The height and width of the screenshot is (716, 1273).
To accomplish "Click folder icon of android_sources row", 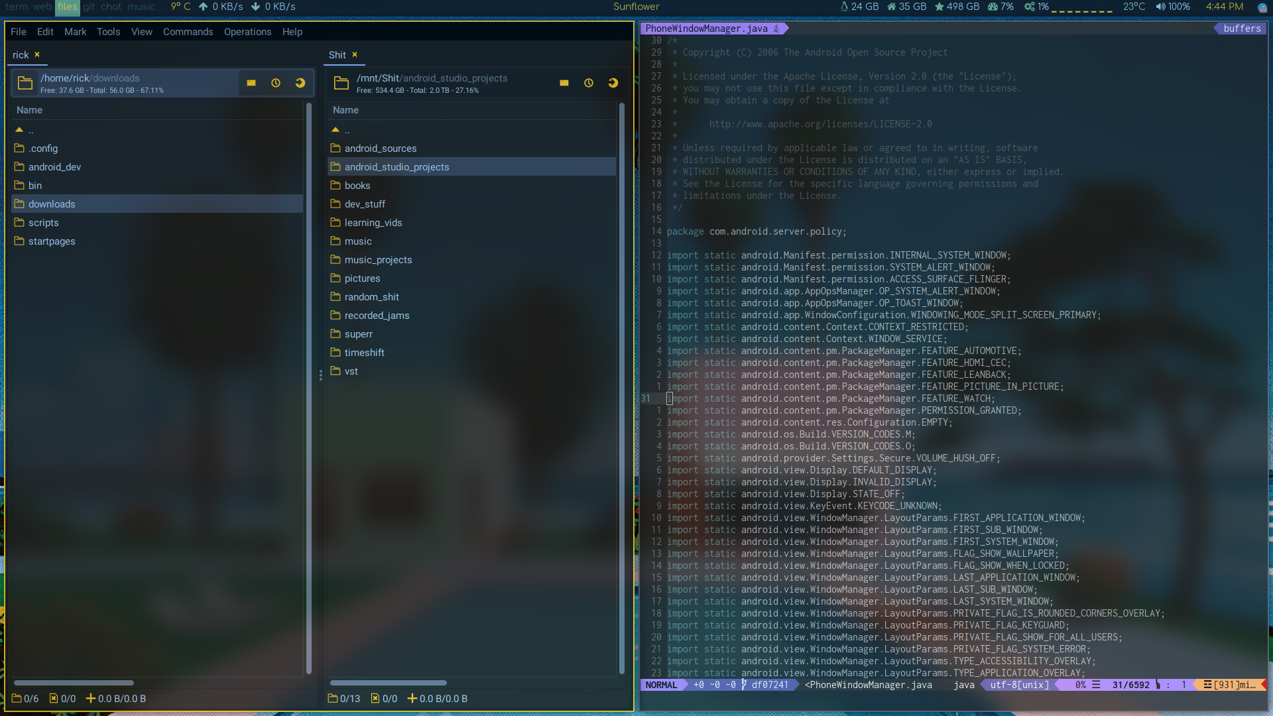I will [x=335, y=148].
